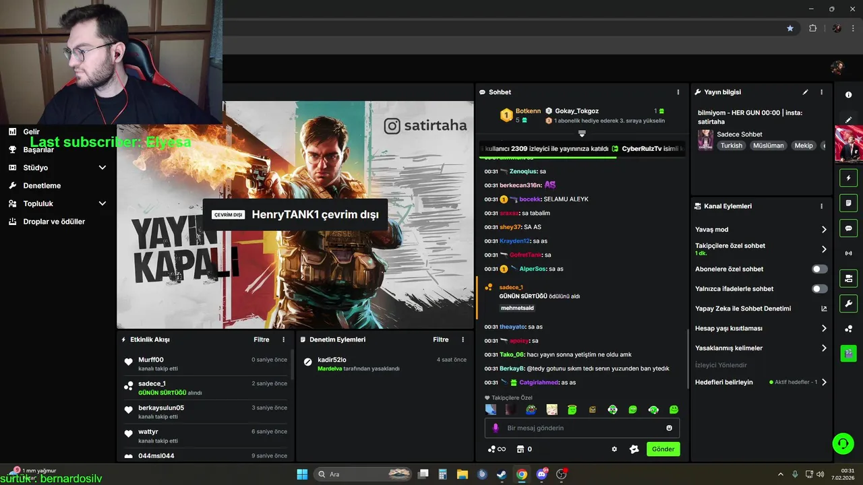Image resolution: width=863 pixels, height=485 pixels.
Task: Click the lightning bolt widget in right sidebar
Action: (848, 179)
